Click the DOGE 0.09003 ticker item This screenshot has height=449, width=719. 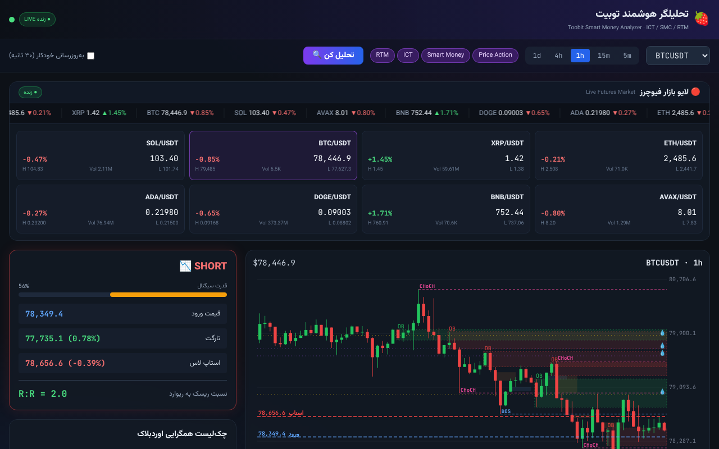(515, 113)
